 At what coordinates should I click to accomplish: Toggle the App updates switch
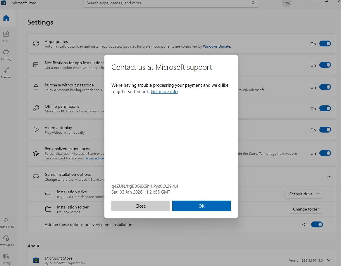click(x=325, y=44)
